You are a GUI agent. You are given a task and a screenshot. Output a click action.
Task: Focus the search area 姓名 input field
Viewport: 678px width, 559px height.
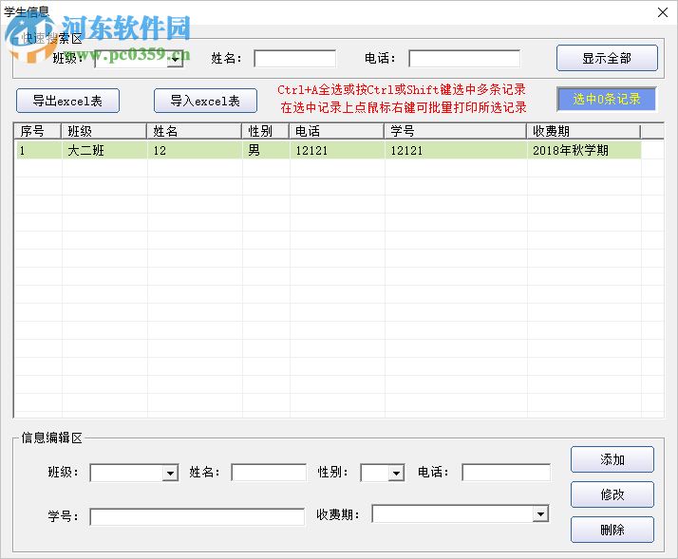click(295, 59)
